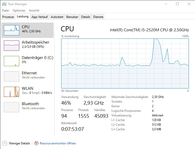Select the Bluetooth graph thumbnail
195x149 pixels.
12,107
